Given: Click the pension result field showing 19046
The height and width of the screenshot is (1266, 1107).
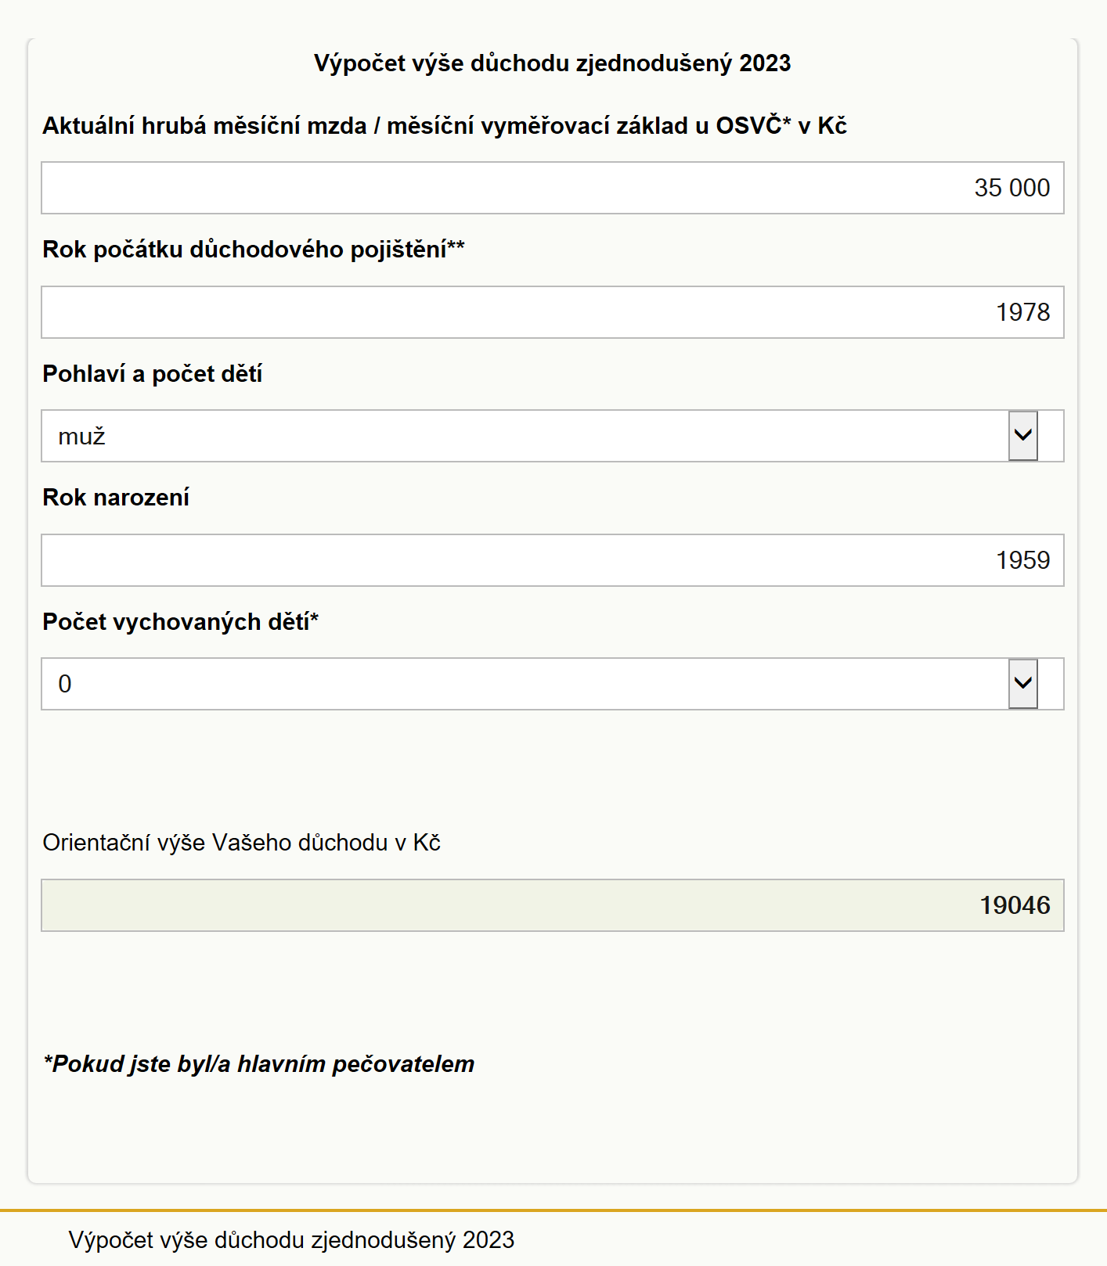Looking at the screenshot, I should click(x=553, y=905).
